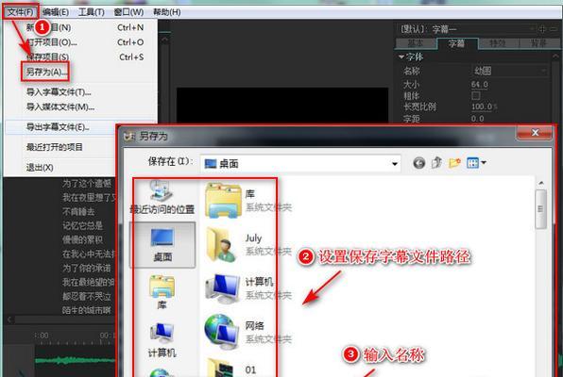The image size is (563, 377).
Task: Click the back arrow icon in save dialog
Action: (418, 163)
